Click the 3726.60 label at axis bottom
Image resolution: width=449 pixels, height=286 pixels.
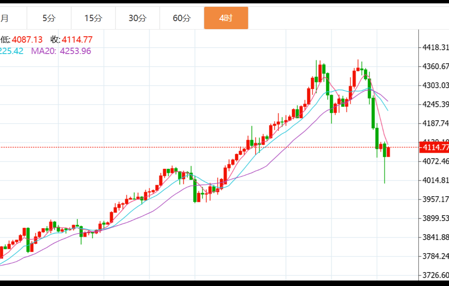pos(435,275)
